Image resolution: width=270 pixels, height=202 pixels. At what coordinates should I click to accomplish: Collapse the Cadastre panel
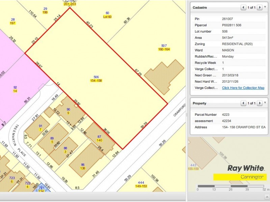[265, 7]
